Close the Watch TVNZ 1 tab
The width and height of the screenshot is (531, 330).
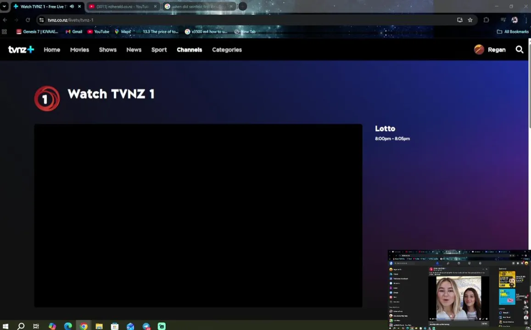[79, 6]
